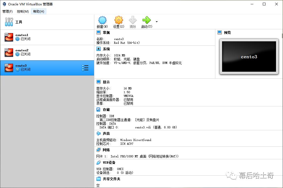Open Storage (存储) section header
The width and height of the screenshot is (283, 188).
(x=106, y=110)
